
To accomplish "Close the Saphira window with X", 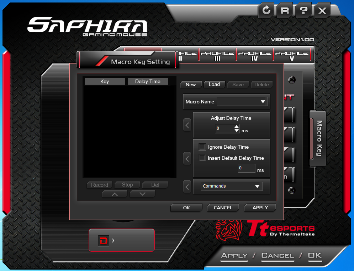I will [322, 10].
